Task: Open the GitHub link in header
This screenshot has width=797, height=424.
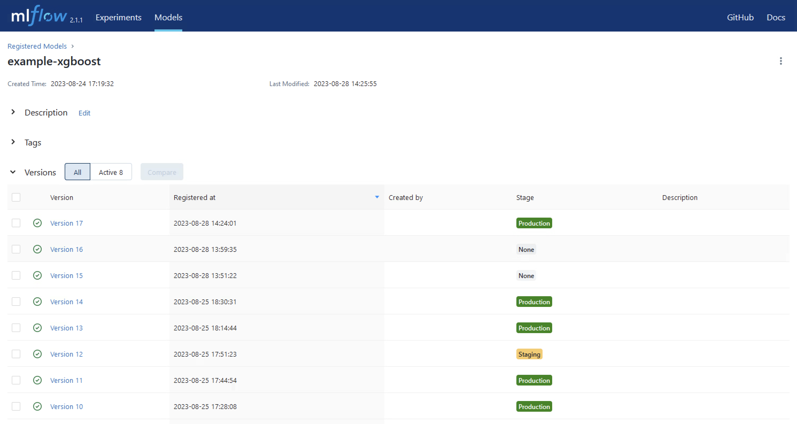Action: (x=740, y=17)
